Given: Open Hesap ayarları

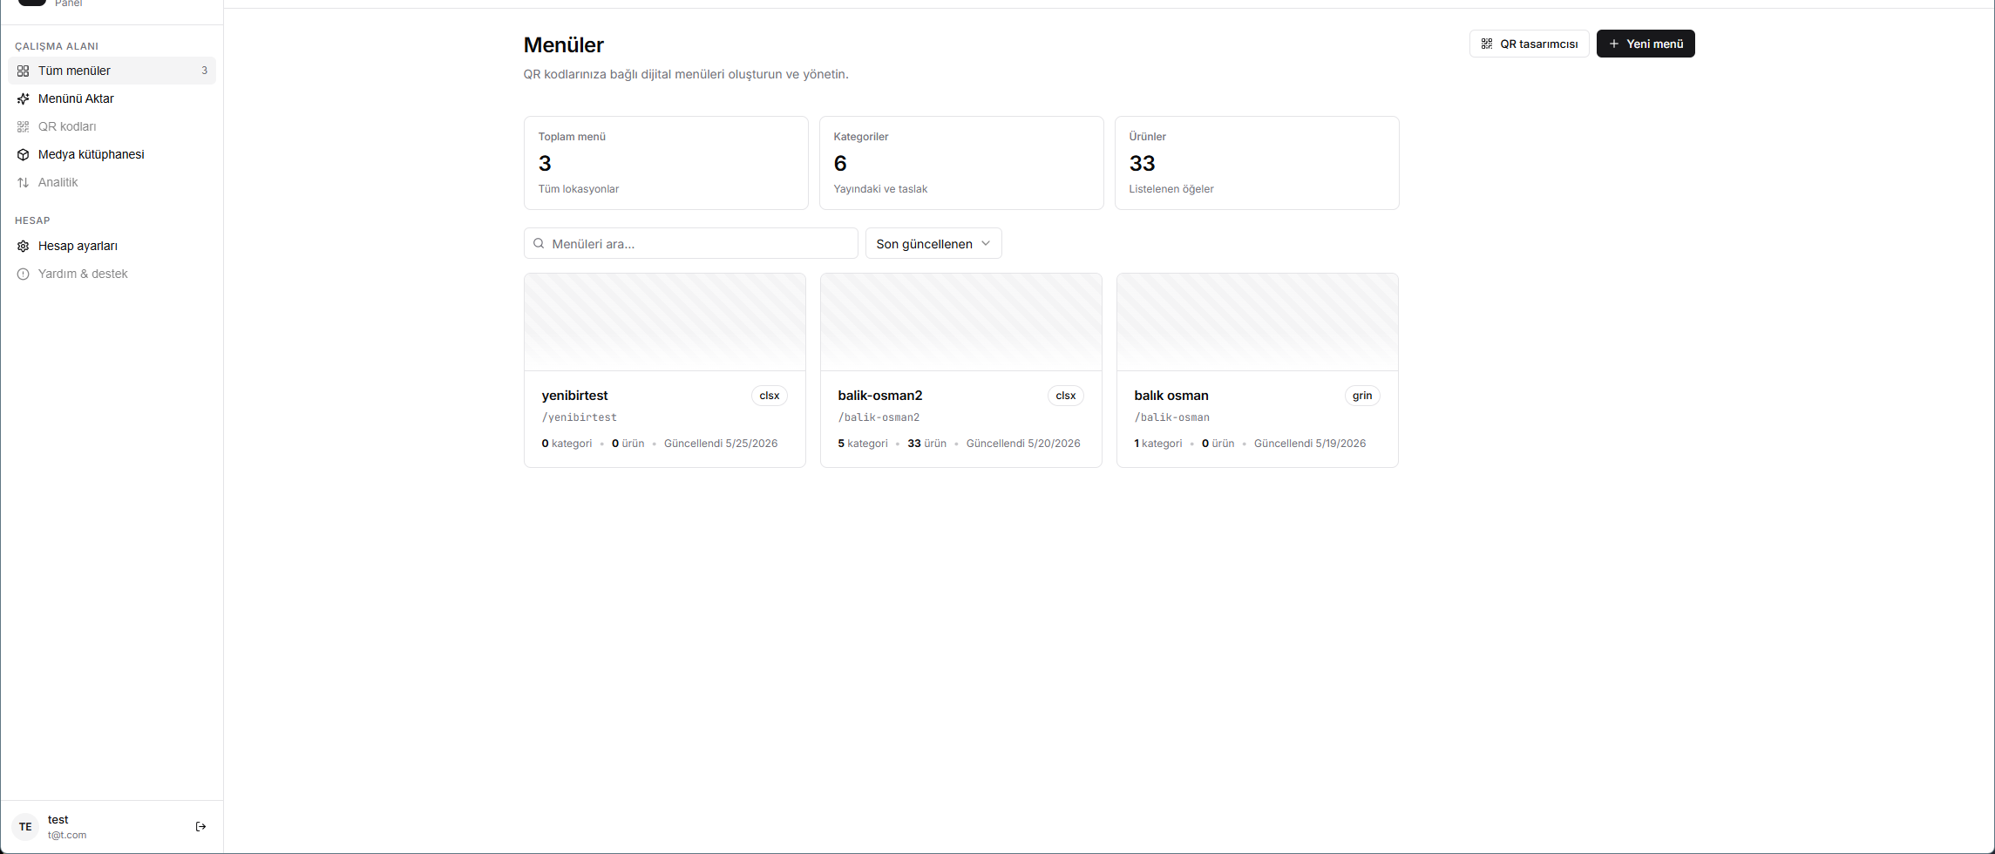Looking at the screenshot, I should [112, 246].
